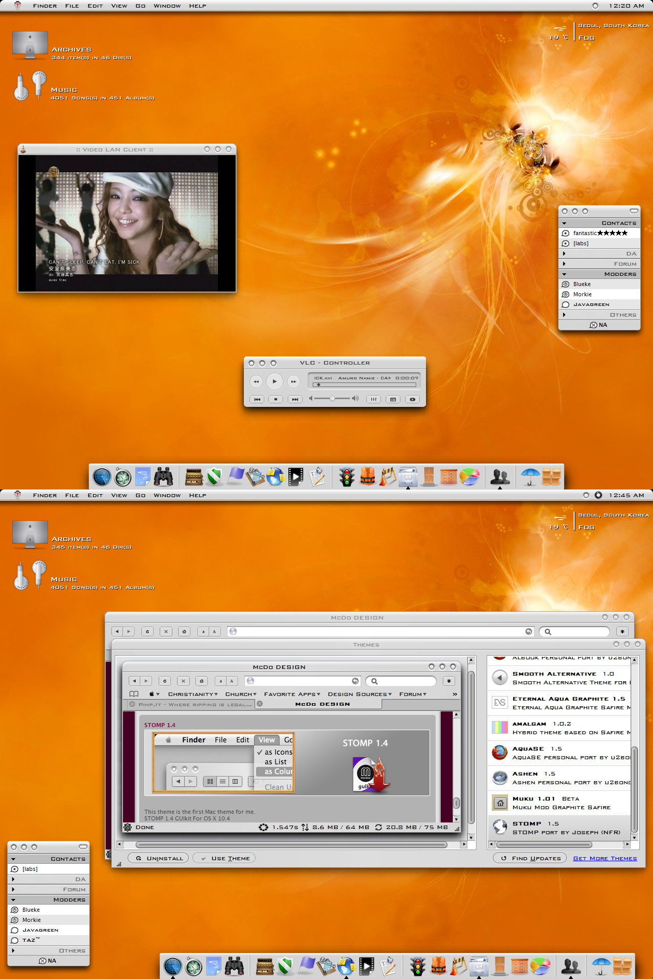This screenshot has height=979, width=653.
Task: Open the radar icon in the upper dock
Action: click(102, 477)
